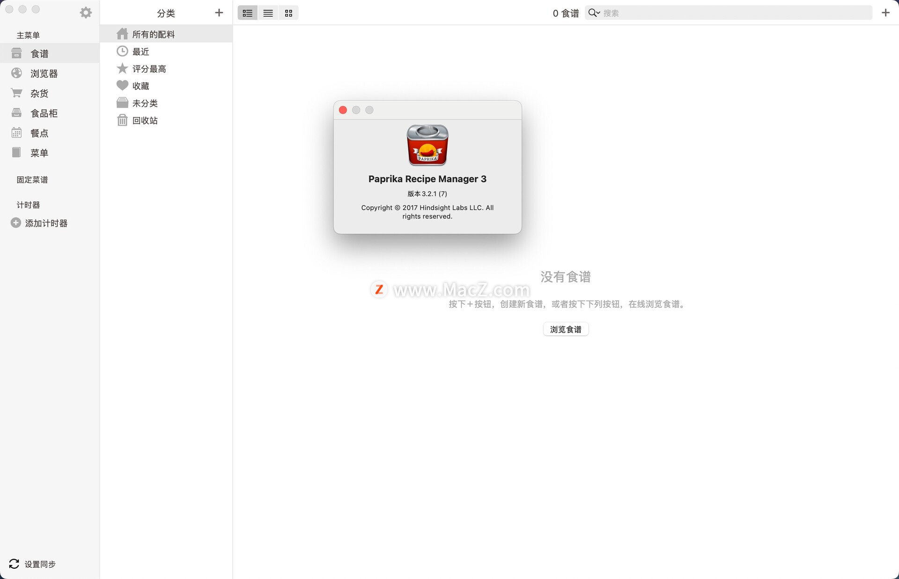
Task: Open the settings gear in the sidebar
Action: click(86, 13)
